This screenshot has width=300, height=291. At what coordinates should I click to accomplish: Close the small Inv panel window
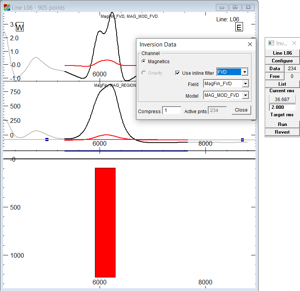pyautogui.click(x=294, y=43)
